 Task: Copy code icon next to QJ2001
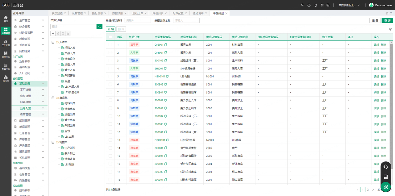click(x=165, y=45)
